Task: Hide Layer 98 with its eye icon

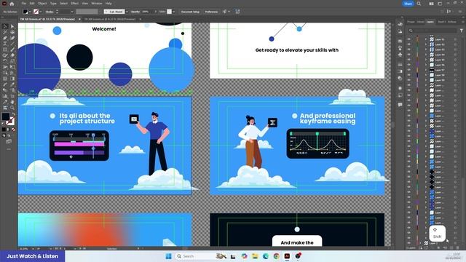Action: [409, 75]
